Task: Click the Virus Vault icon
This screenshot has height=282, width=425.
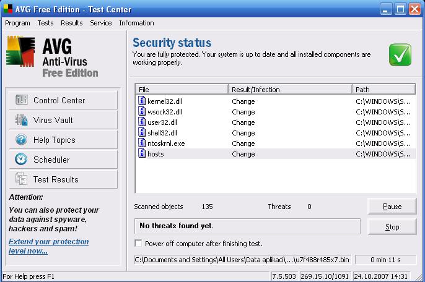Action: click(22, 120)
